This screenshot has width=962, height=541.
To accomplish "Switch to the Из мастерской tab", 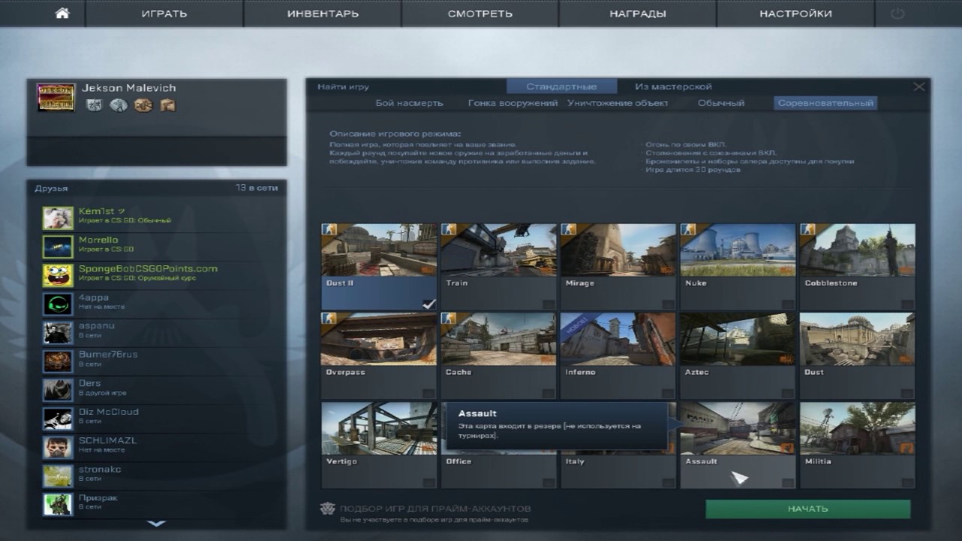I will (673, 86).
